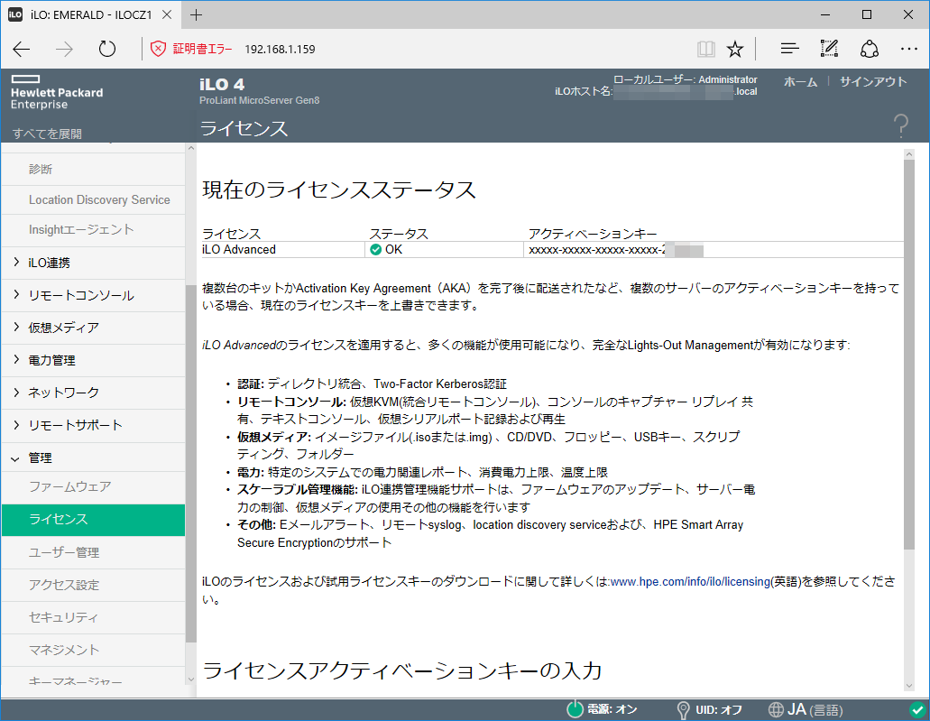The image size is (930, 721).
Task: Open the ユーザー管理 page
Action: [93, 552]
